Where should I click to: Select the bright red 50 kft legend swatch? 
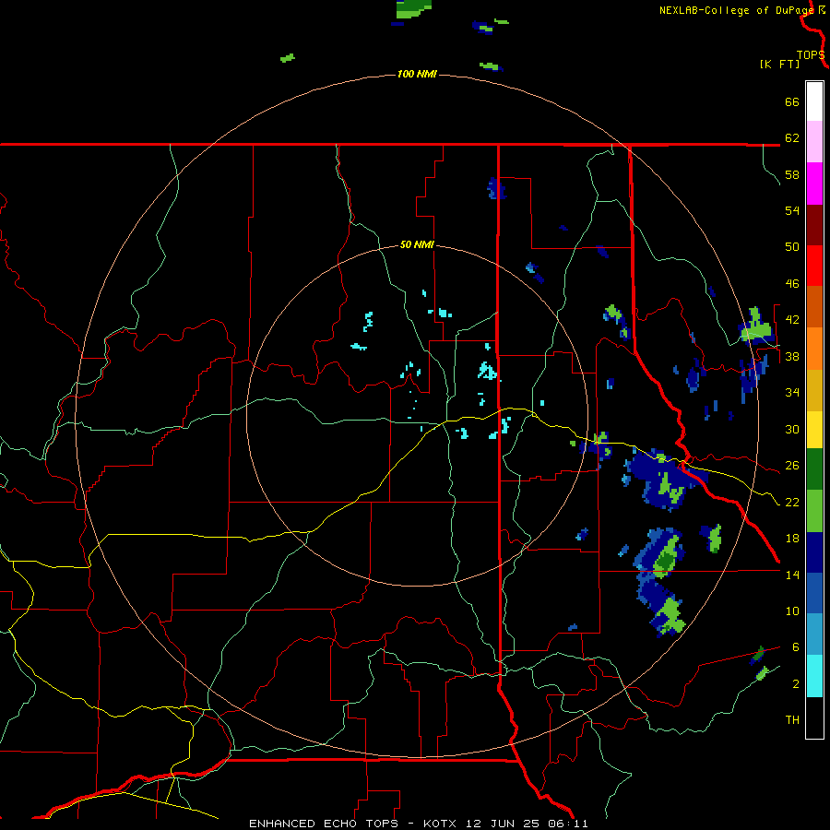814,266
